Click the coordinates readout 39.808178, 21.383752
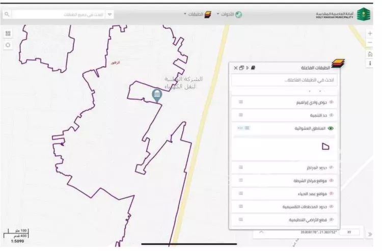The image size is (382, 251). point(319,232)
